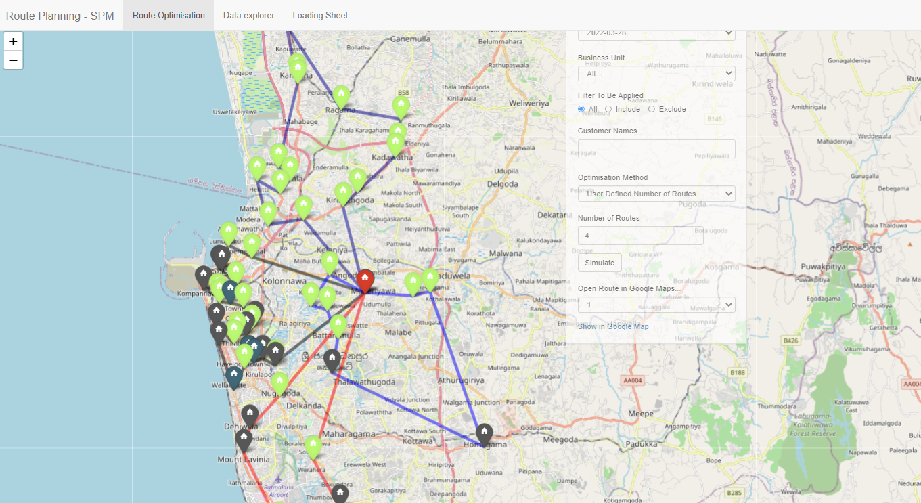Zoom out the map with minus button
The width and height of the screenshot is (921, 503).
pyautogui.click(x=14, y=60)
